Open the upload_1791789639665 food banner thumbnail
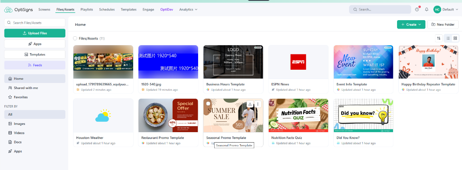The height and width of the screenshot is (170, 462). [103, 62]
